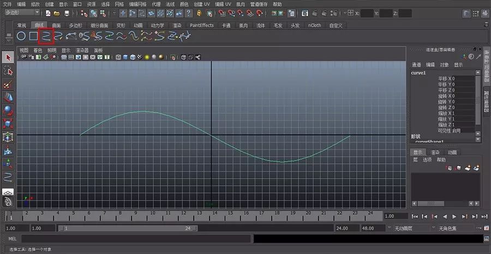Go to end of playback range
This screenshot has width=491, height=254.
point(485,216)
